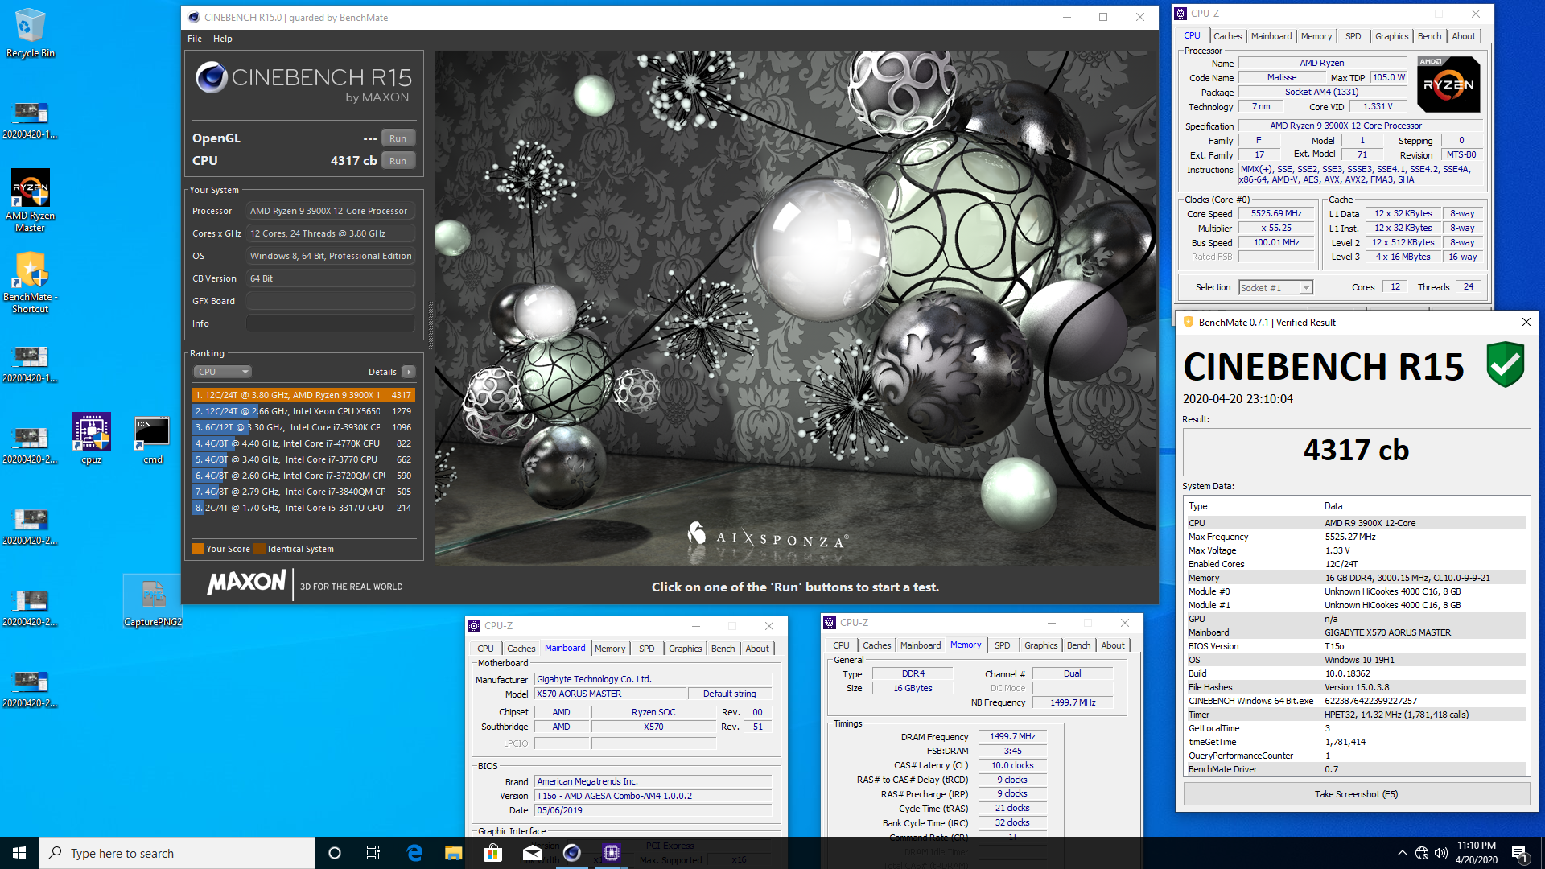Open the CPU ranking type dropdown
Image resolution: width=1545 pixels, height=869 pixels.
pyautogui.click(x=223, y=372)
